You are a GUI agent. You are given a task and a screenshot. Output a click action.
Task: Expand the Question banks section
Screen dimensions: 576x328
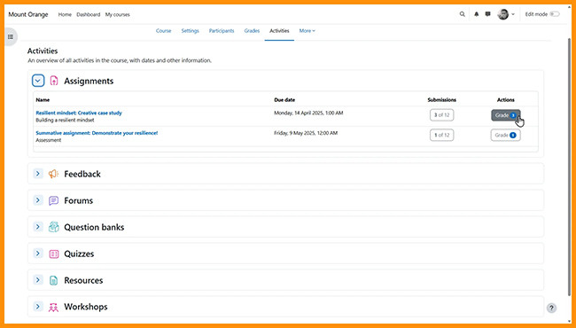click(38, 227)
